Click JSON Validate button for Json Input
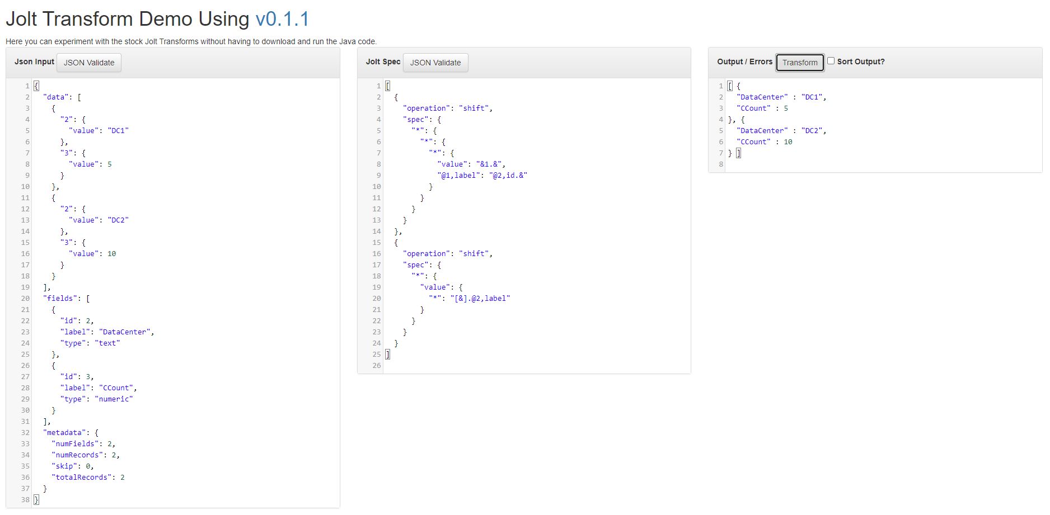The height and width of the screenshot is (515, 1050). click(89, 63)
